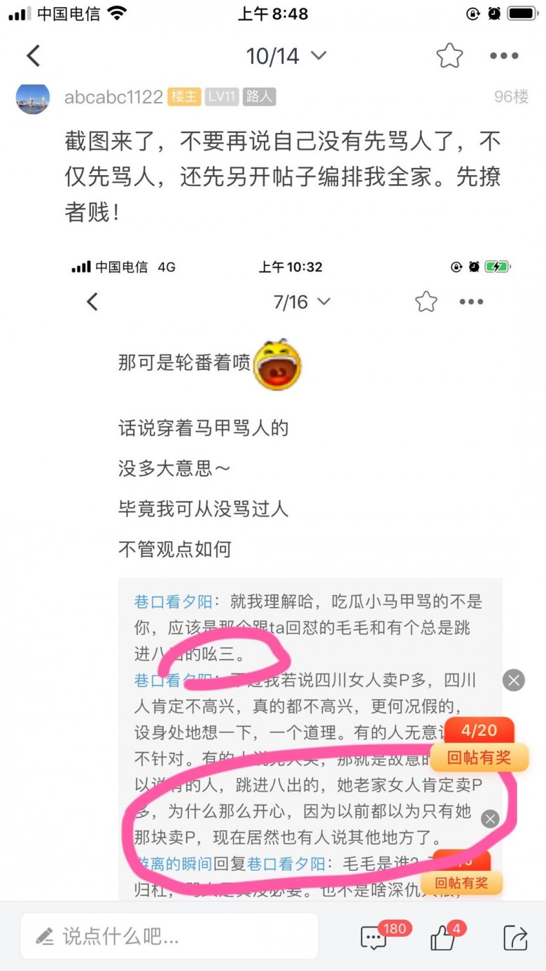This screenshot has width=546, height=971.
Task: Open abcabc1122's avatar picture
Action: [33, 97]
